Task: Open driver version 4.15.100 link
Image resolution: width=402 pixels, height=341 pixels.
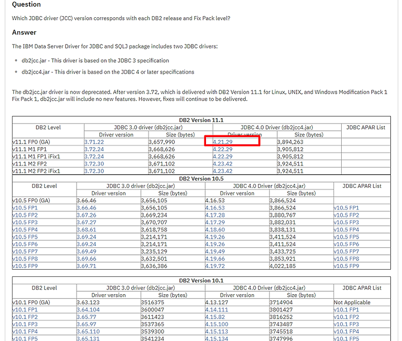Action: pyautogui.click(x=217, y=324)
